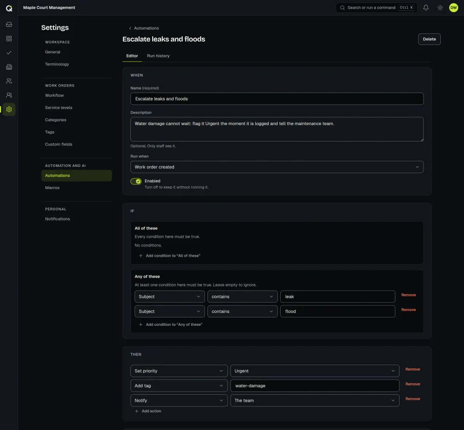Remove the Set priority action

[x=412, y=369]
